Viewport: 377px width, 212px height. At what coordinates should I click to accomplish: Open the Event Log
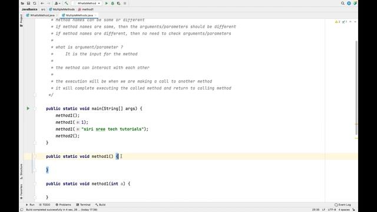343,204
